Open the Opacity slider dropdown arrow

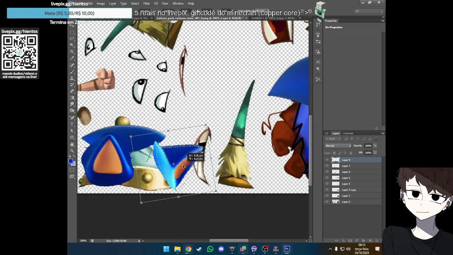[x=375, y=146]
